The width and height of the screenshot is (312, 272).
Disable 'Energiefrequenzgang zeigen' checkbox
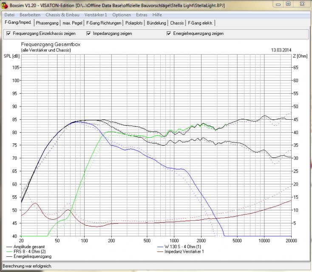[x=169, y=33]
